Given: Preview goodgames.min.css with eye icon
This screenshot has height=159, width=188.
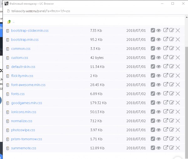Looking at the screenshot, I should point(159,103).
